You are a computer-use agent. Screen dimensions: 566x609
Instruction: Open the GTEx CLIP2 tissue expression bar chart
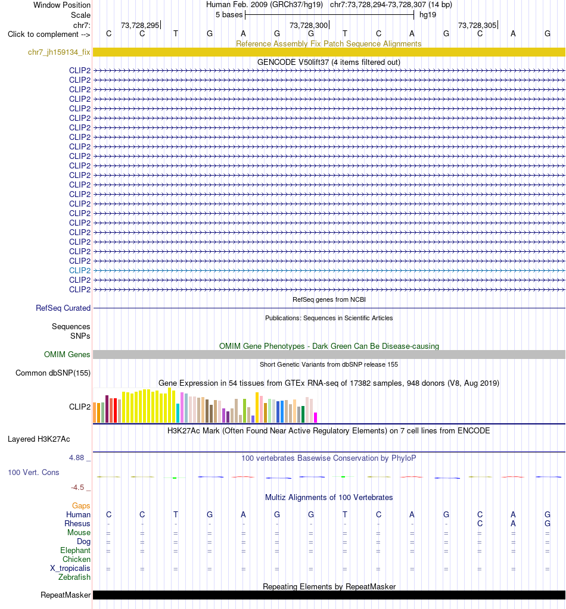point(206,405)
